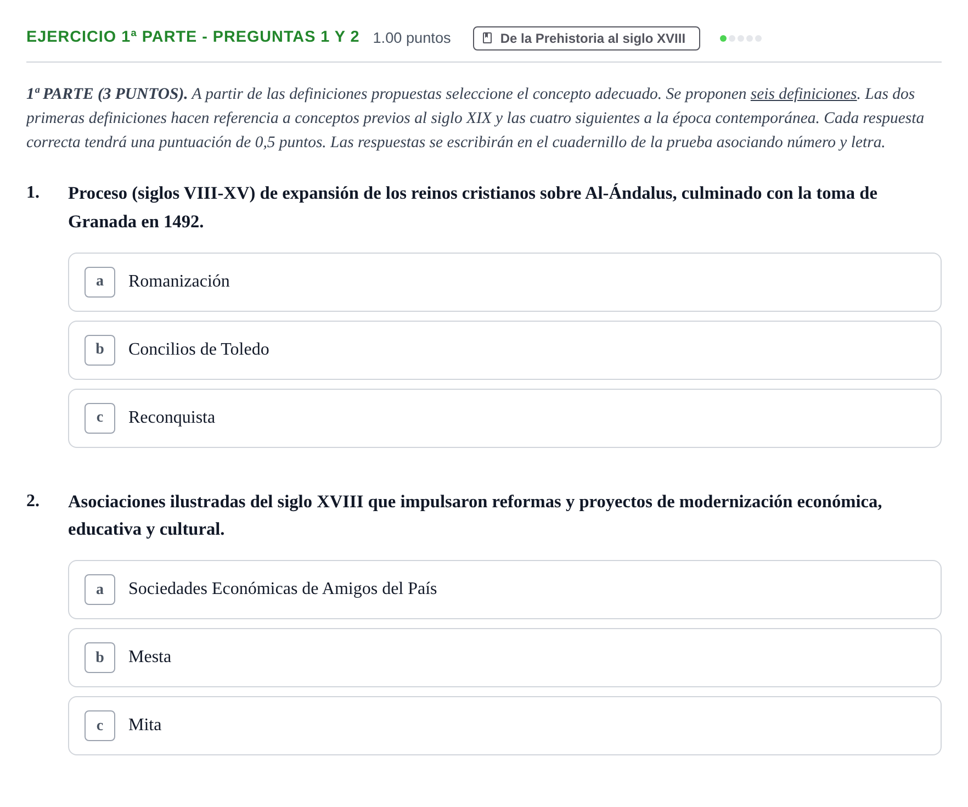This screenshot has height=807, width=968.
Task: Choose option a Sociedades Económicas de Amigos del País
Action: (504, 590)
